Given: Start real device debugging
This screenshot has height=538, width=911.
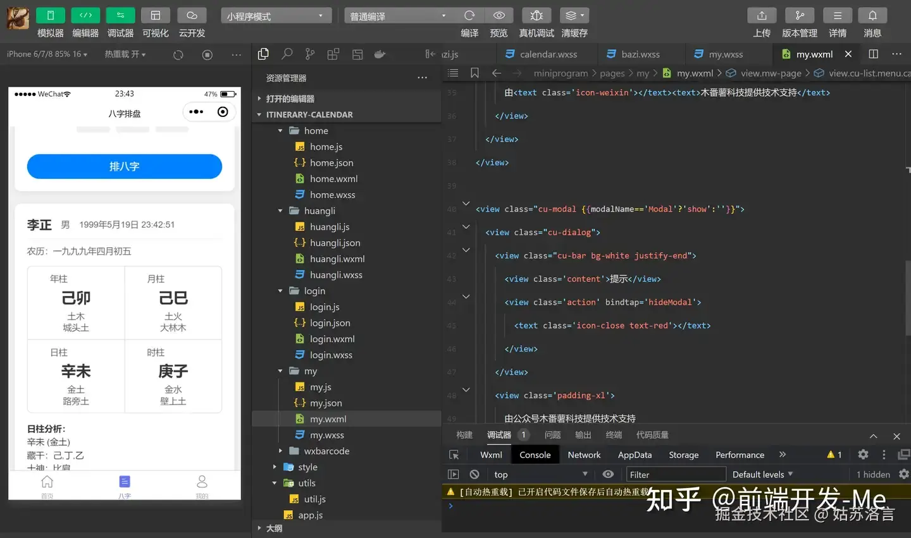Looking at the screenshot, I should (536, 15).
